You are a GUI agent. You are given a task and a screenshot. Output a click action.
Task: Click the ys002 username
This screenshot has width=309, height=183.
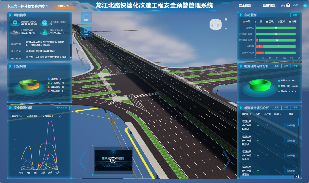pyautogui.click(x=295, y=5)
